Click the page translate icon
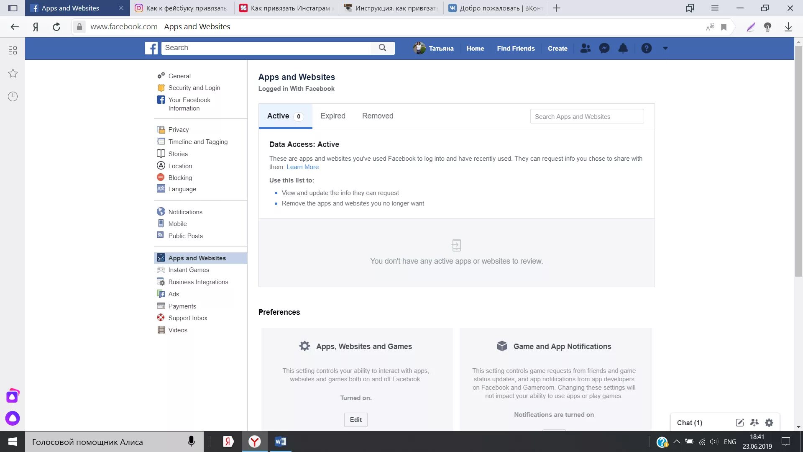The width and height of the screenshot is (803, 452). click(x=710, y=27)
